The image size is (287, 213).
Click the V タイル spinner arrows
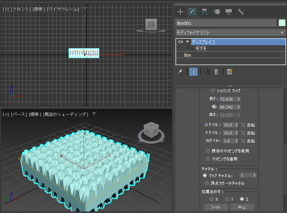point(237,133)
